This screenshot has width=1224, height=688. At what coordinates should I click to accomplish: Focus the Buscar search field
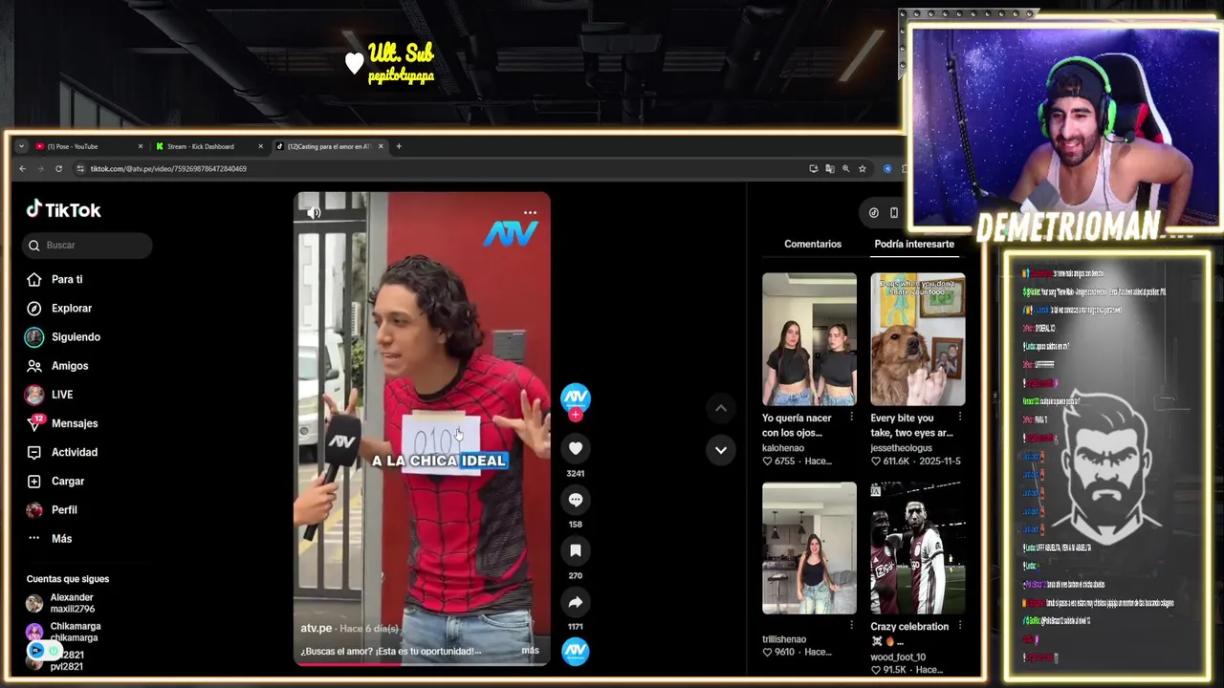[87, 246]
